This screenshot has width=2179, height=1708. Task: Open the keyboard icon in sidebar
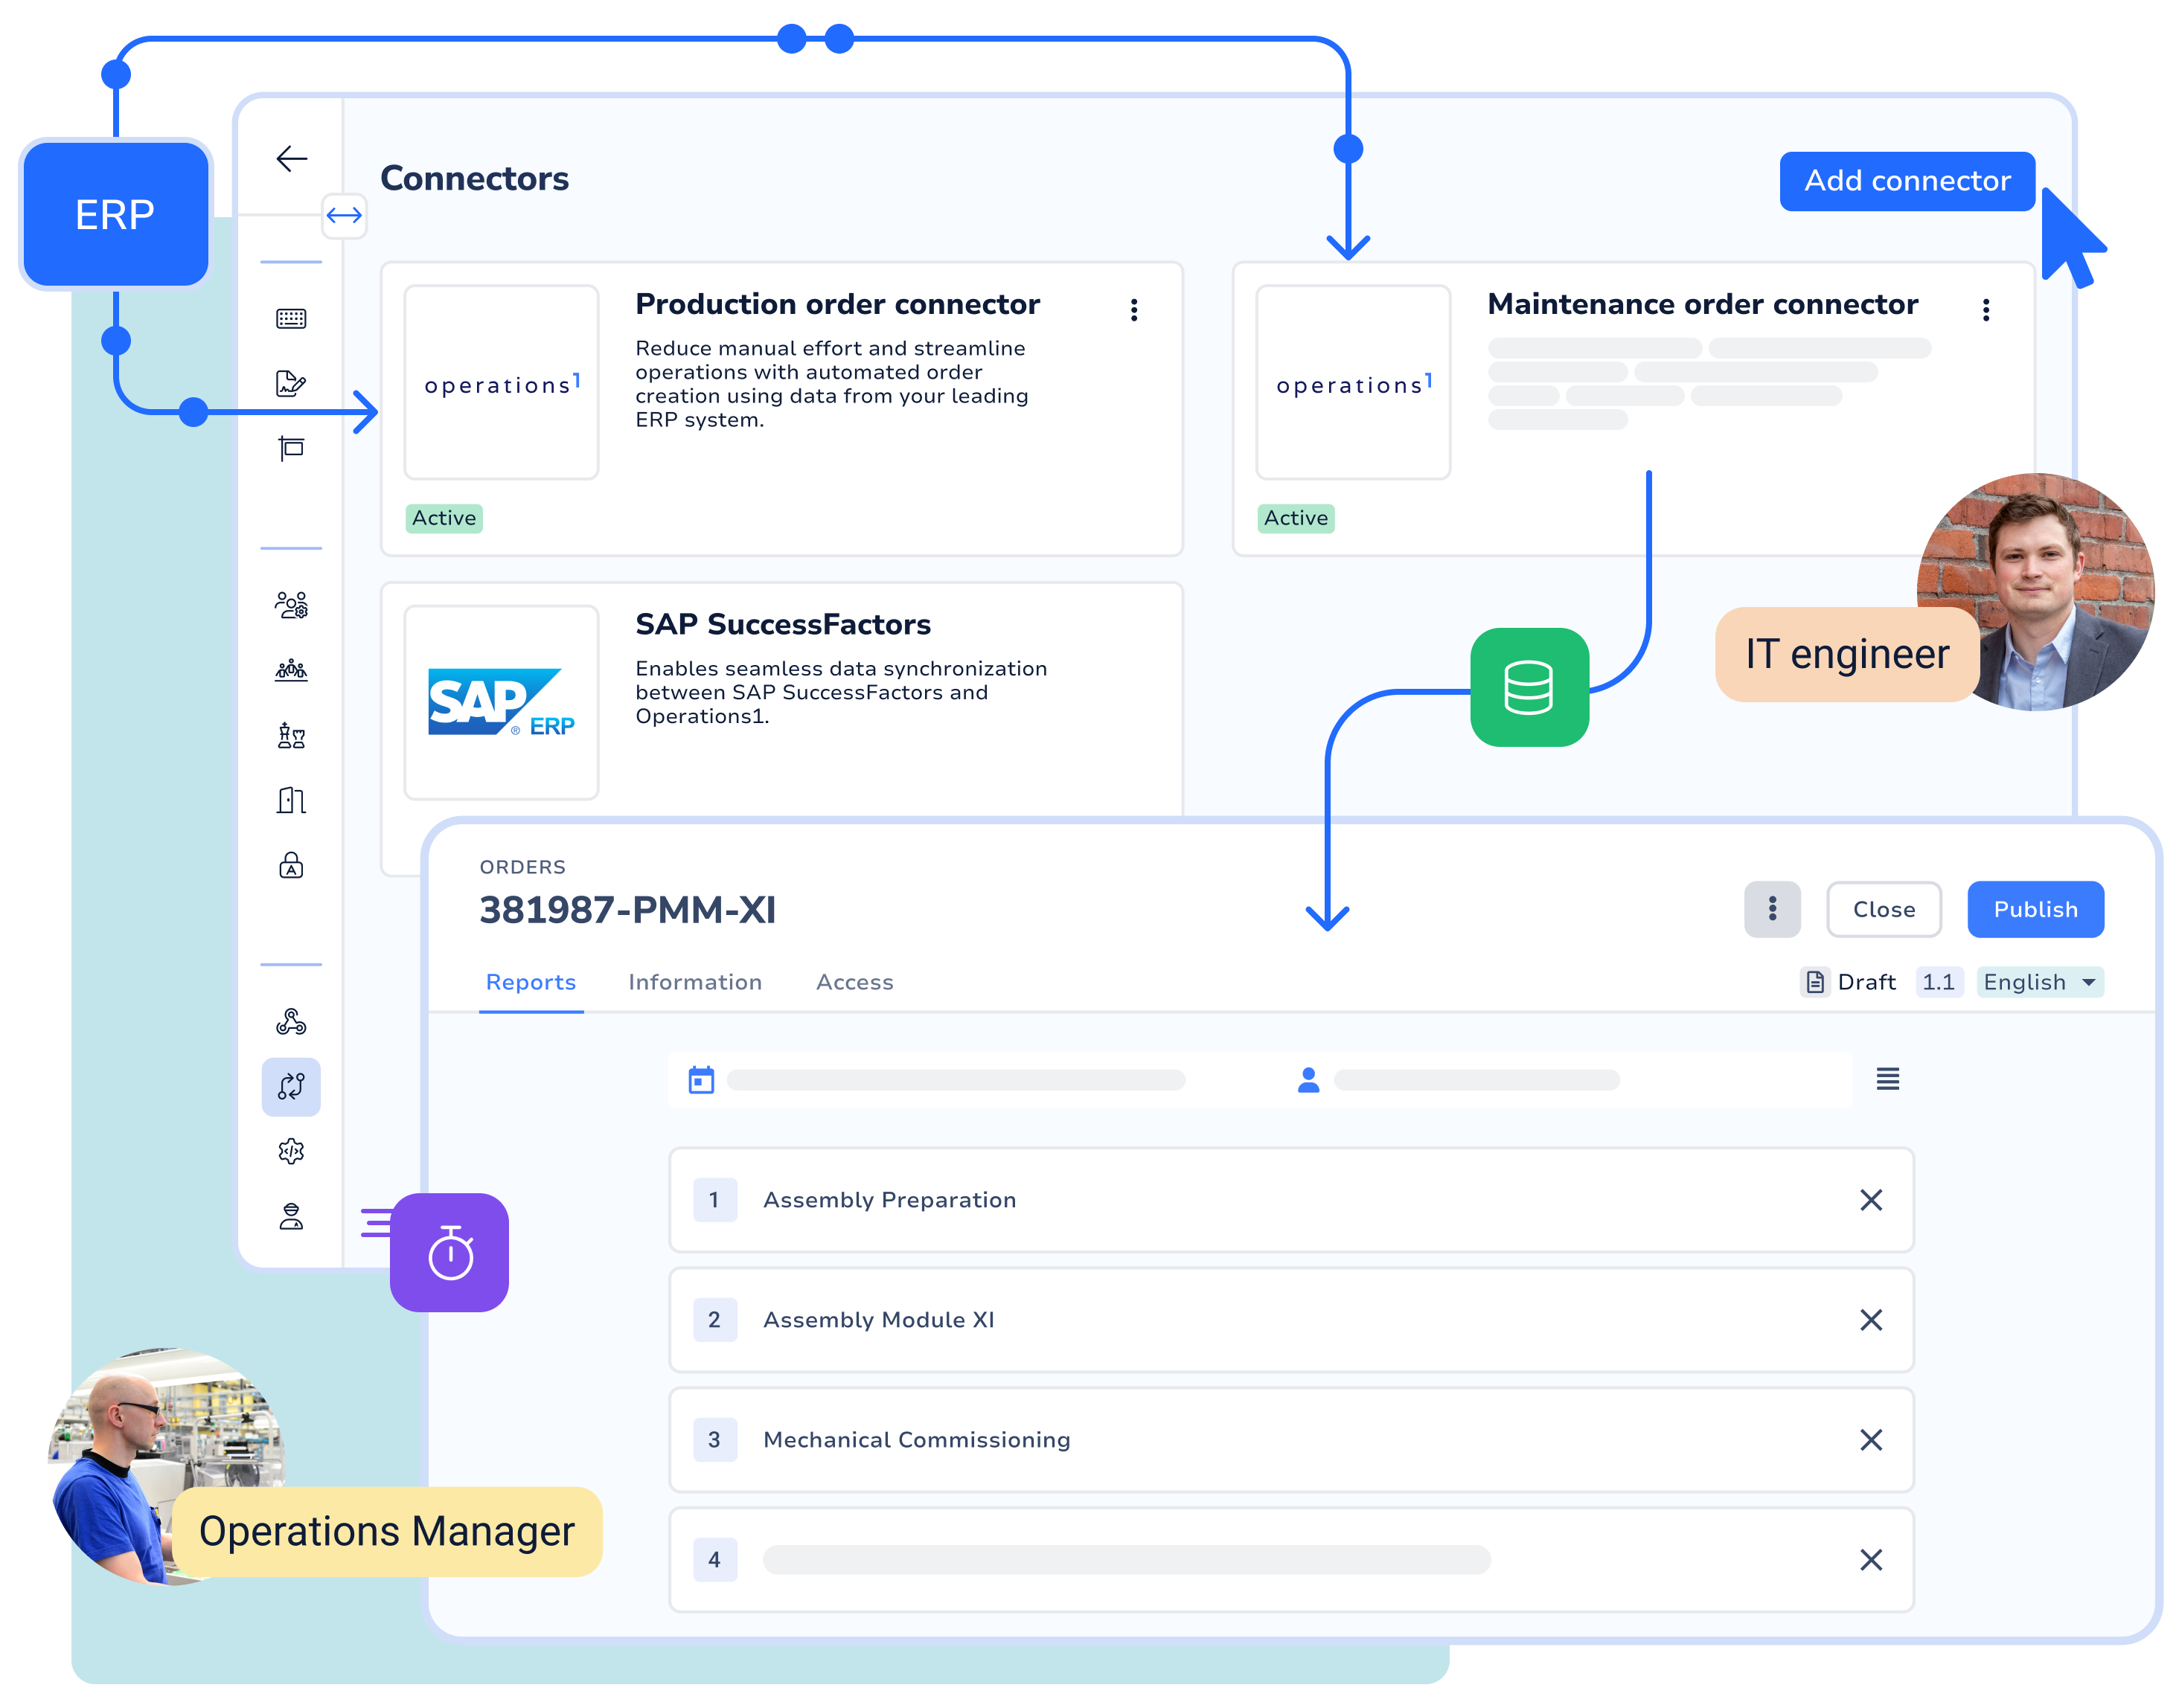290,318
